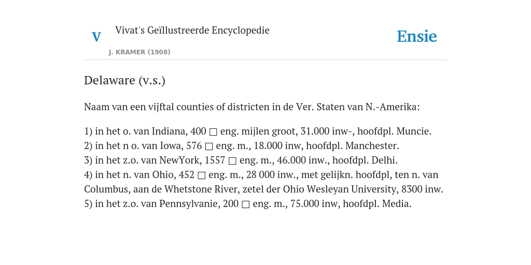Click the word Media in entry five

click(x=397, y=204)
